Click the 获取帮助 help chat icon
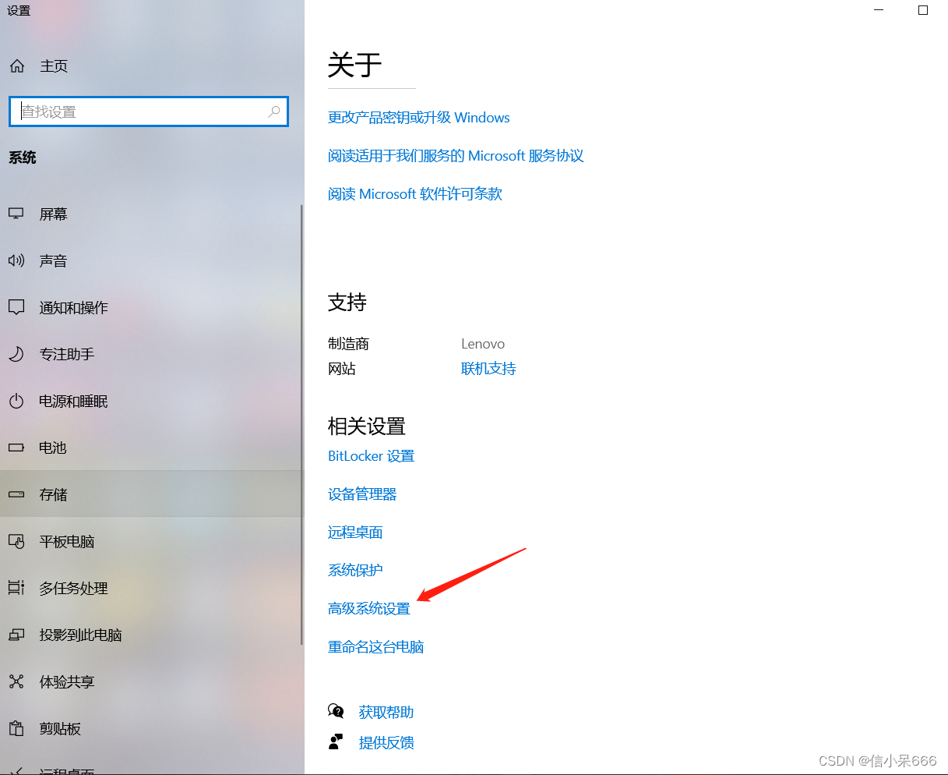The image size is (948, 775). (x=336, y=712)
